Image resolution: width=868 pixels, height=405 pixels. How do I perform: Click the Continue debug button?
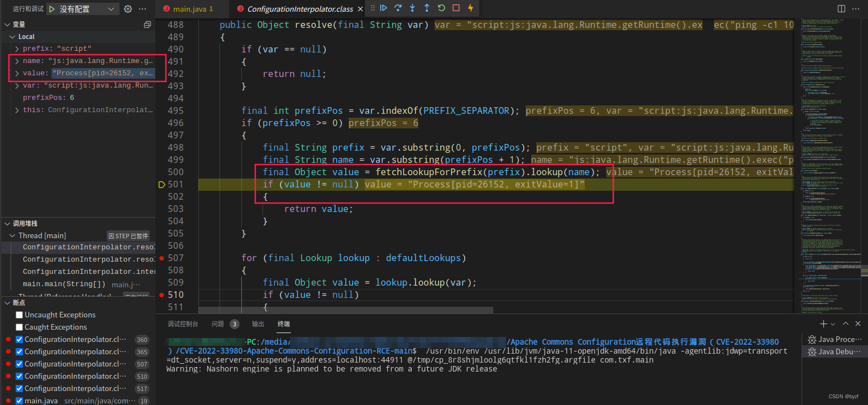click(383, 8)
